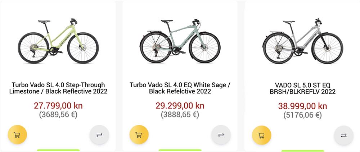Compare the Turbo Vado SL 4.0 EQ White Sage
The width and height of the screenshot is (360, 152).
click(x=221, y=135)
